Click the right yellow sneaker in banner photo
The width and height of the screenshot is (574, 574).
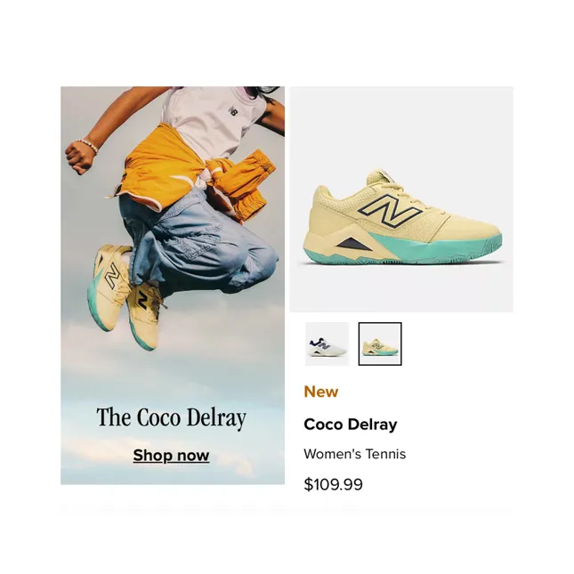click(x=145, y=316)
